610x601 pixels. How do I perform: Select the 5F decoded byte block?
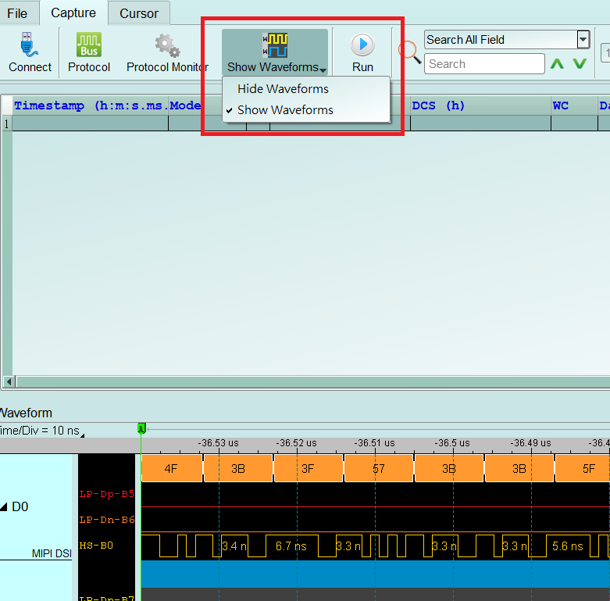click(583, 468)
